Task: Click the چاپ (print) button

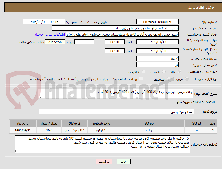Action: [x=123, y=161]
